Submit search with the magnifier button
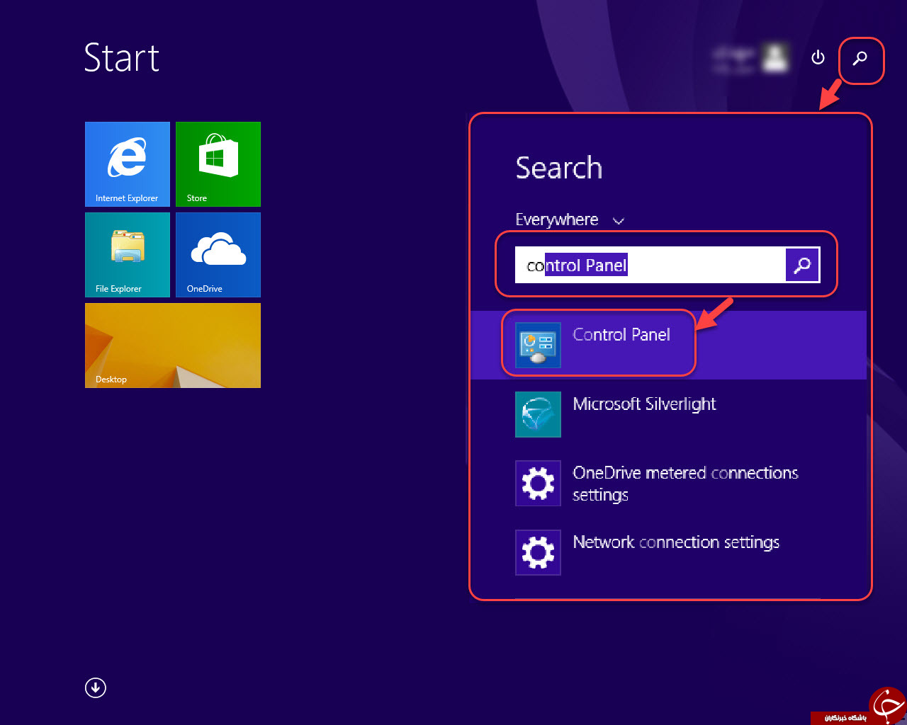The image size is (907, 725). [803, 266]
